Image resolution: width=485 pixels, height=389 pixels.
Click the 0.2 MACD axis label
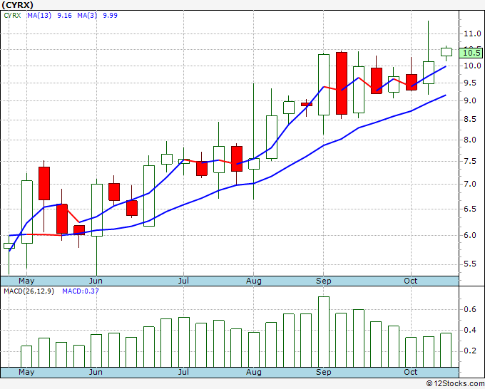[x=469, y=351]
